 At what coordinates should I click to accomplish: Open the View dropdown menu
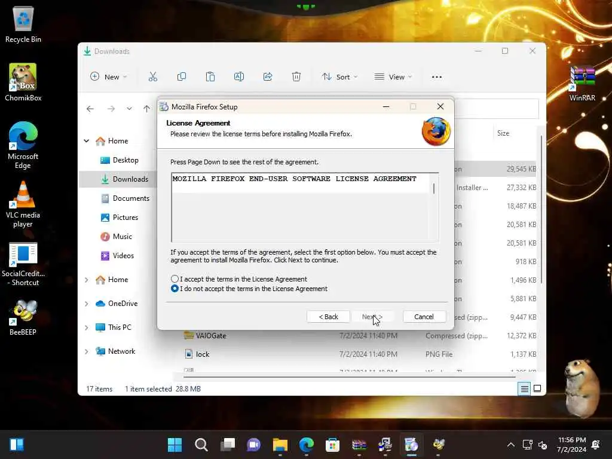(x=393, y=77)
